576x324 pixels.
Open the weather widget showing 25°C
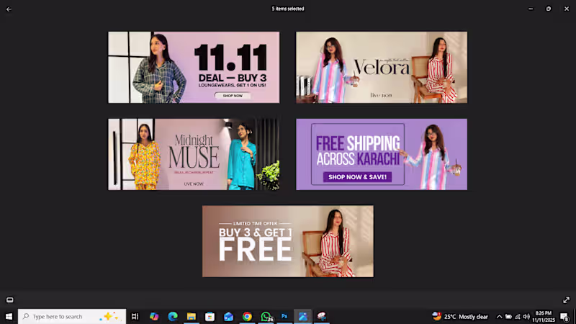pyautogui.click(x=460, y=316)
